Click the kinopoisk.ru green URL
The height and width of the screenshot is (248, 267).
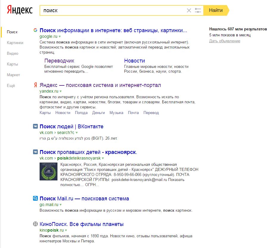point(51,230)
